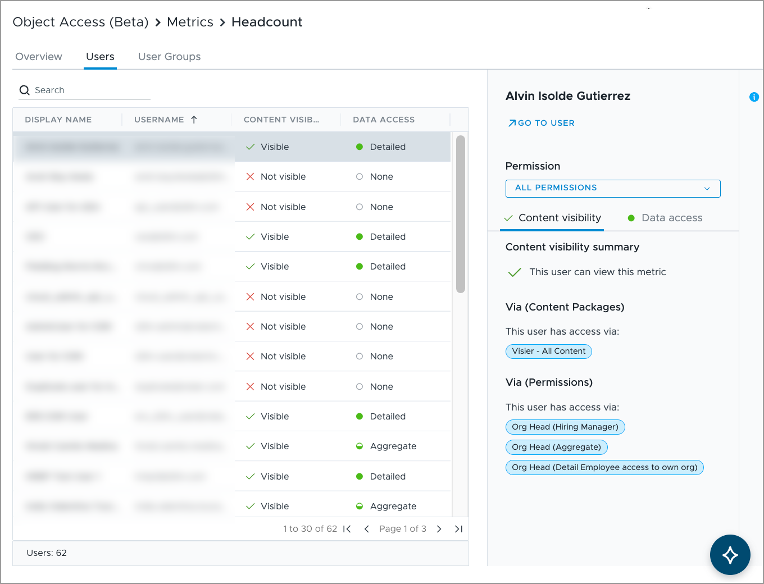The width and height of the screenshot is (764, 584).
Task: Click the green check beside the metric summary
Action: pos(514,272)
